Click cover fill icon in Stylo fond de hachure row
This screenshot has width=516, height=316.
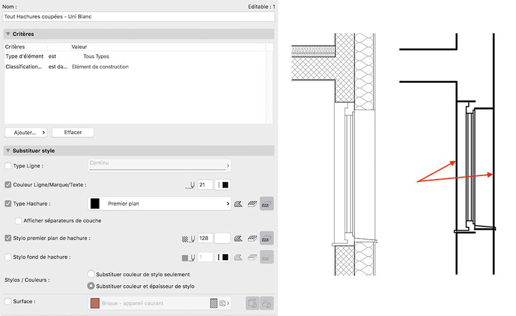coord(252,258)
